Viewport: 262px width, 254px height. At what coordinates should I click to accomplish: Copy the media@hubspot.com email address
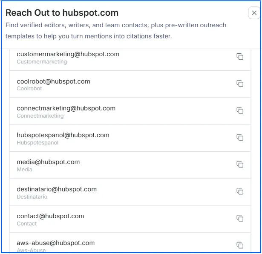click(x=240, y=165)
